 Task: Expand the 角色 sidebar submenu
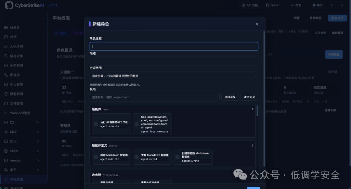[38, 170]
